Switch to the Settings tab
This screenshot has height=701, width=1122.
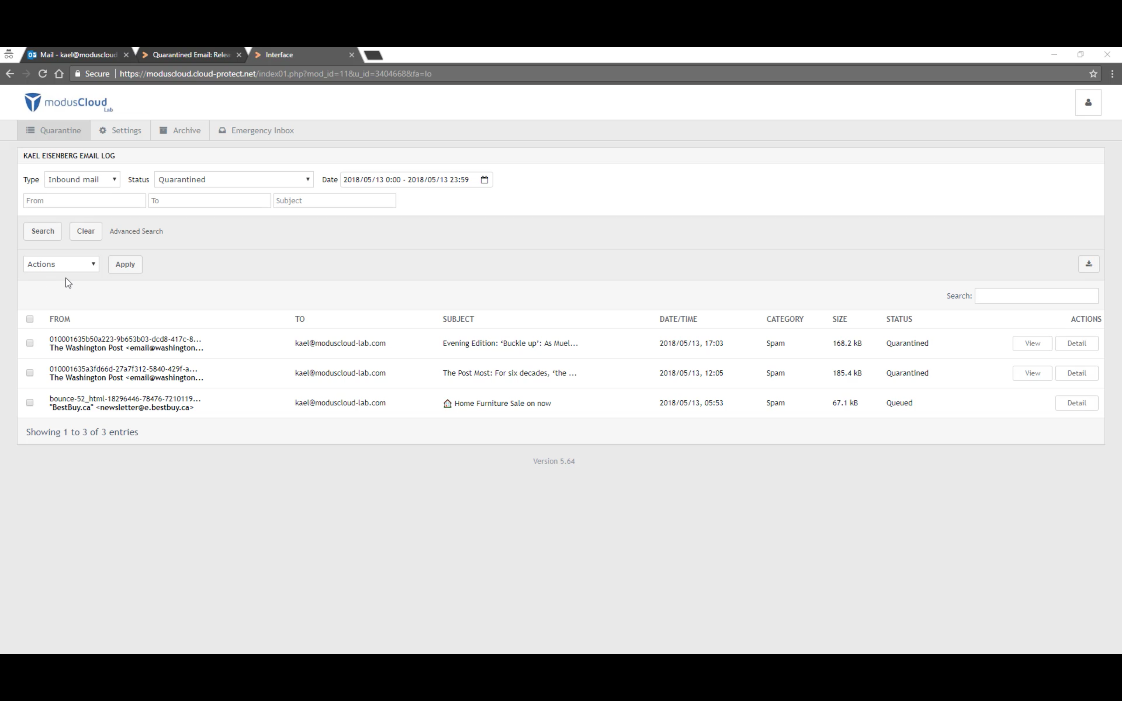pyautogui.click(x=120, y=130)
